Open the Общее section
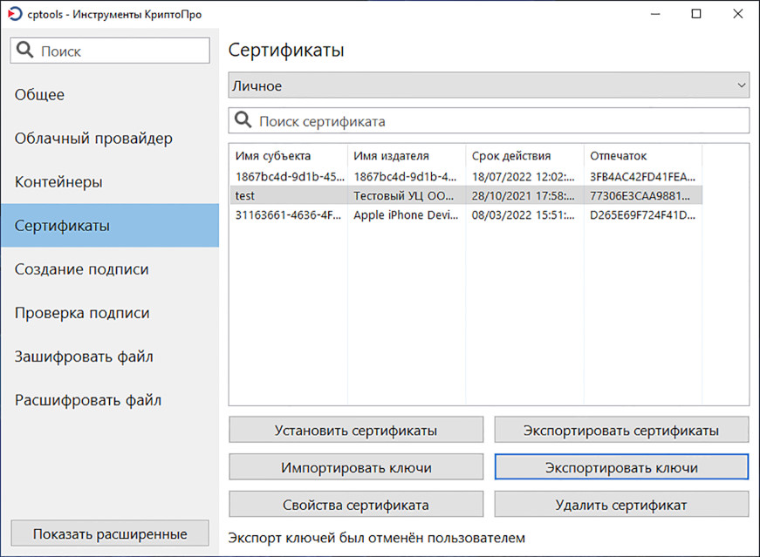 point(39,95)
